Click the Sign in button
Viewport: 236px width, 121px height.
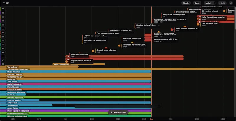[x=186, y=3]
